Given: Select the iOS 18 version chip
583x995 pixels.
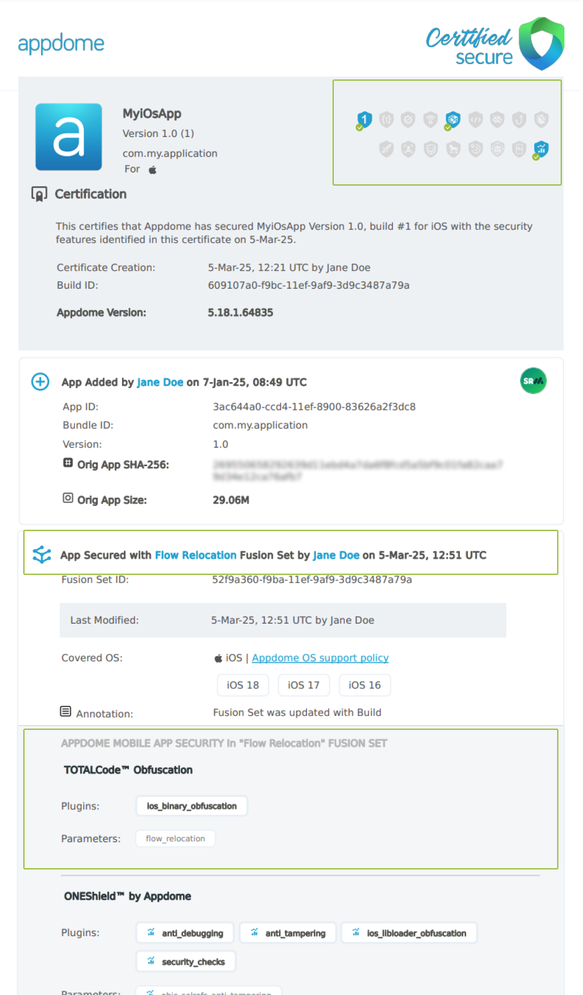Looking at the screenshot, I should (x=243, y=685).
